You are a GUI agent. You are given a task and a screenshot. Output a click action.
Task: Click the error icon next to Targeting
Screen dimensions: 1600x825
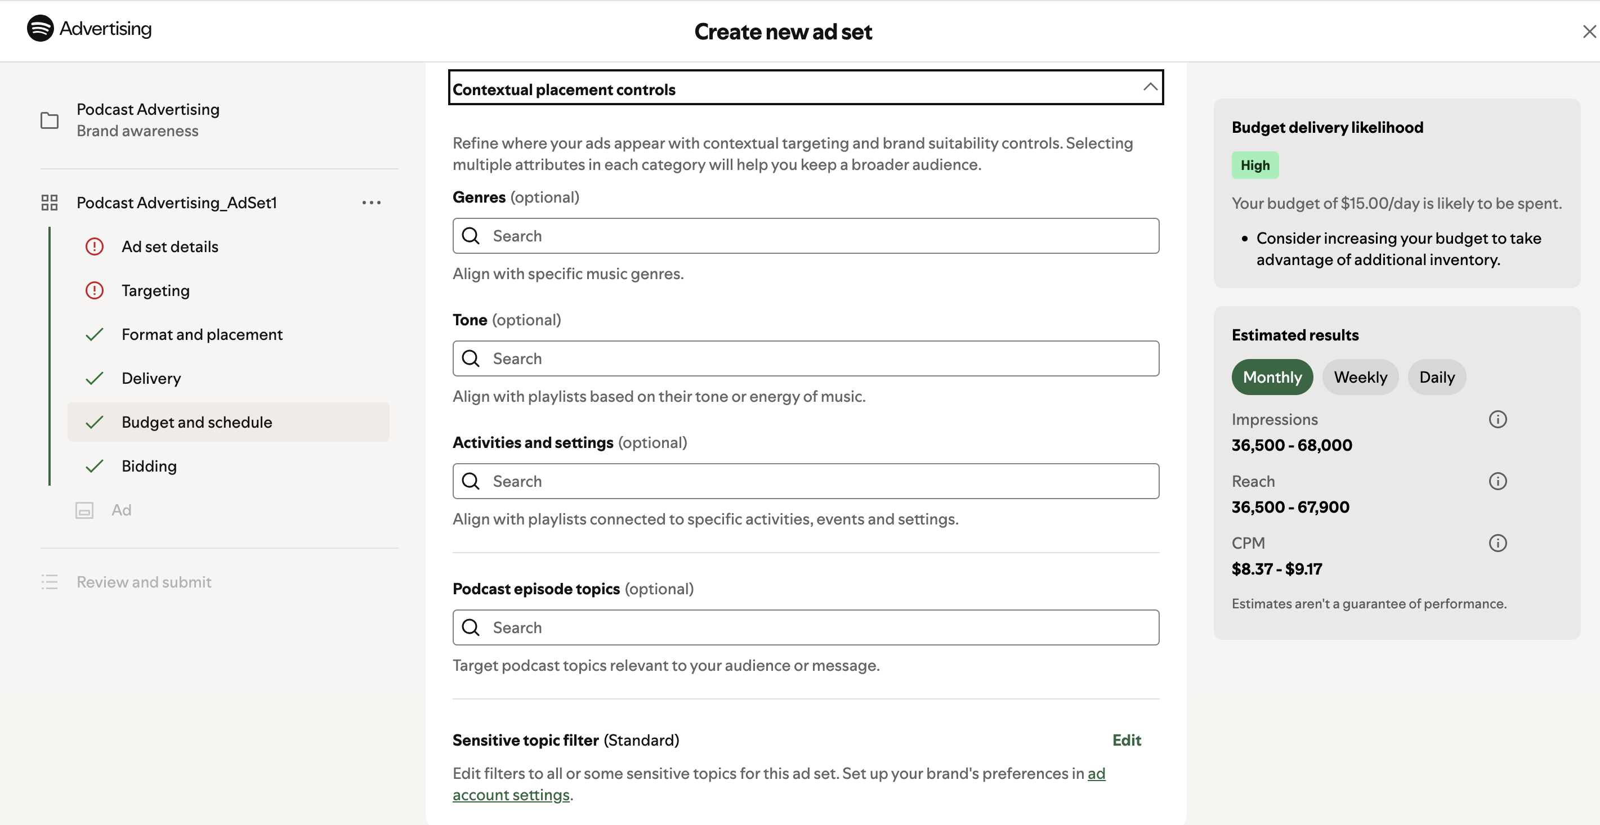pos(94,290)
